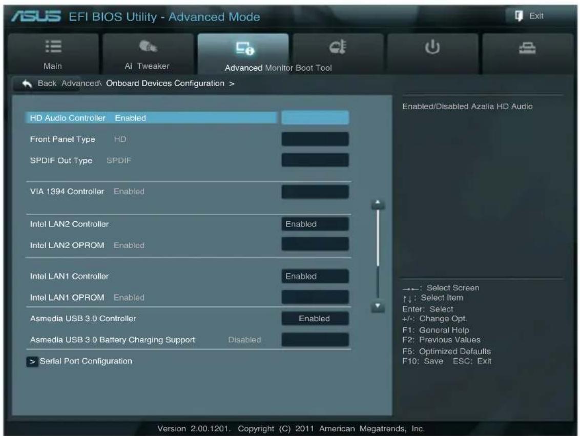This screenshot has height=436, width=580.
Task: Open Asmedia USB 3.0 Controller dropdown
Action: pyautogui.click(x=315, y=318)
